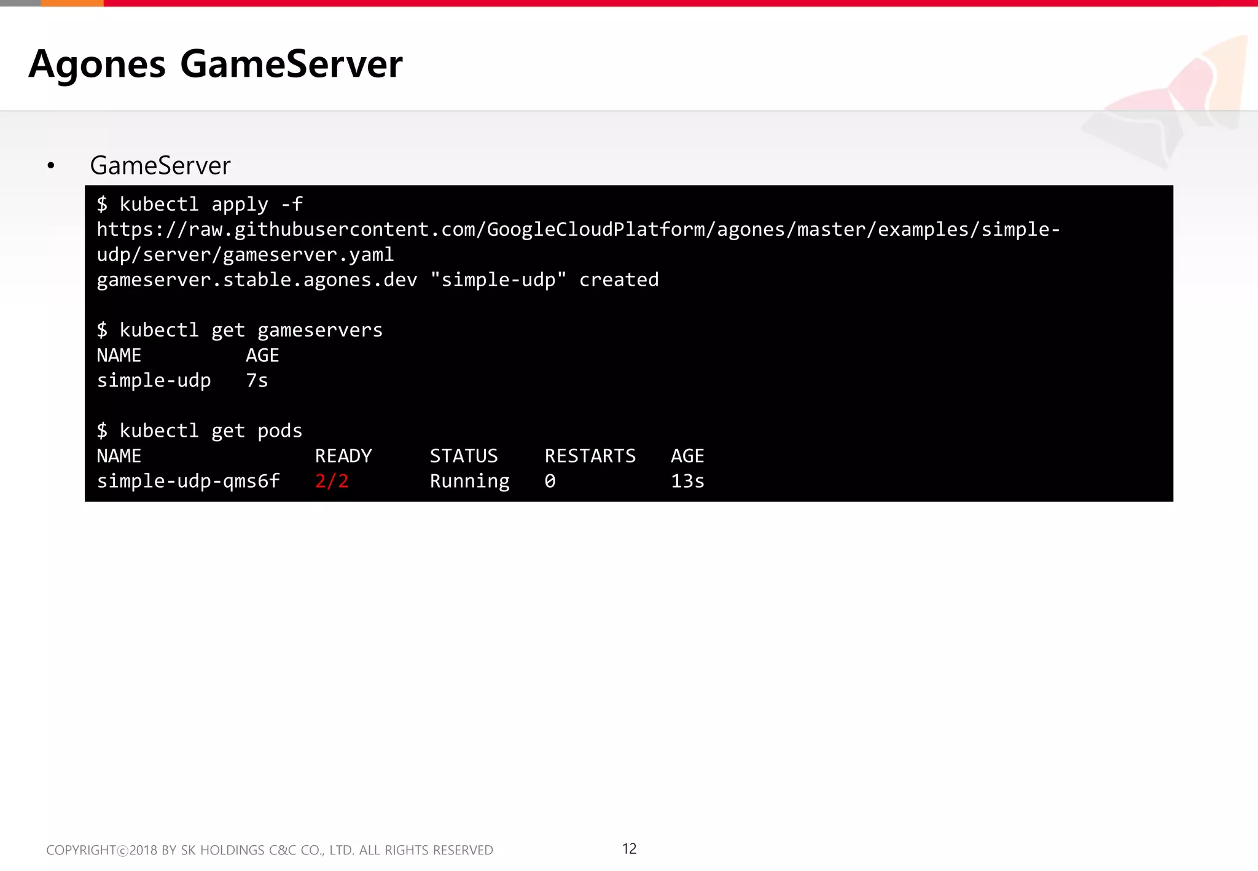1258x871 pixels.
Task: Click the simple-udp-qms6f pod name
Action: tap(188, 481)
